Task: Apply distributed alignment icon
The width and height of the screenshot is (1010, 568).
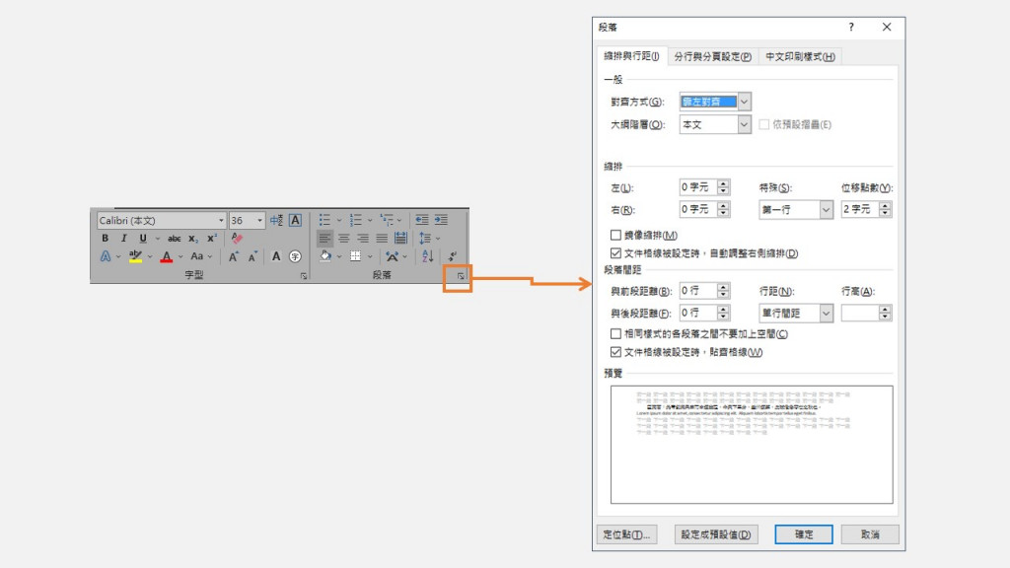Action: coord(400,239)
